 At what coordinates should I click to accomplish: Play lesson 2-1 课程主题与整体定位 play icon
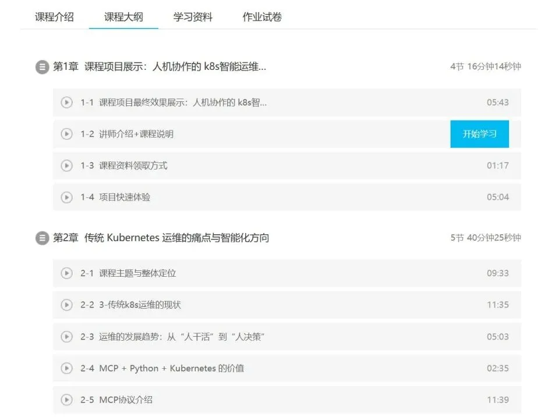pos(66,273)
